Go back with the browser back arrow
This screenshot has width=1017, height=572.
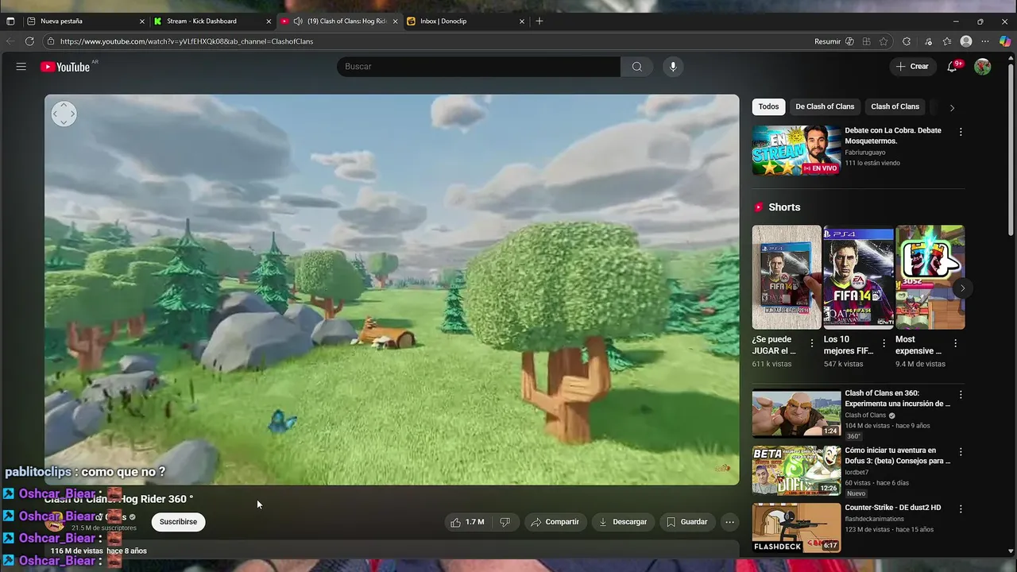pos(10,41)
